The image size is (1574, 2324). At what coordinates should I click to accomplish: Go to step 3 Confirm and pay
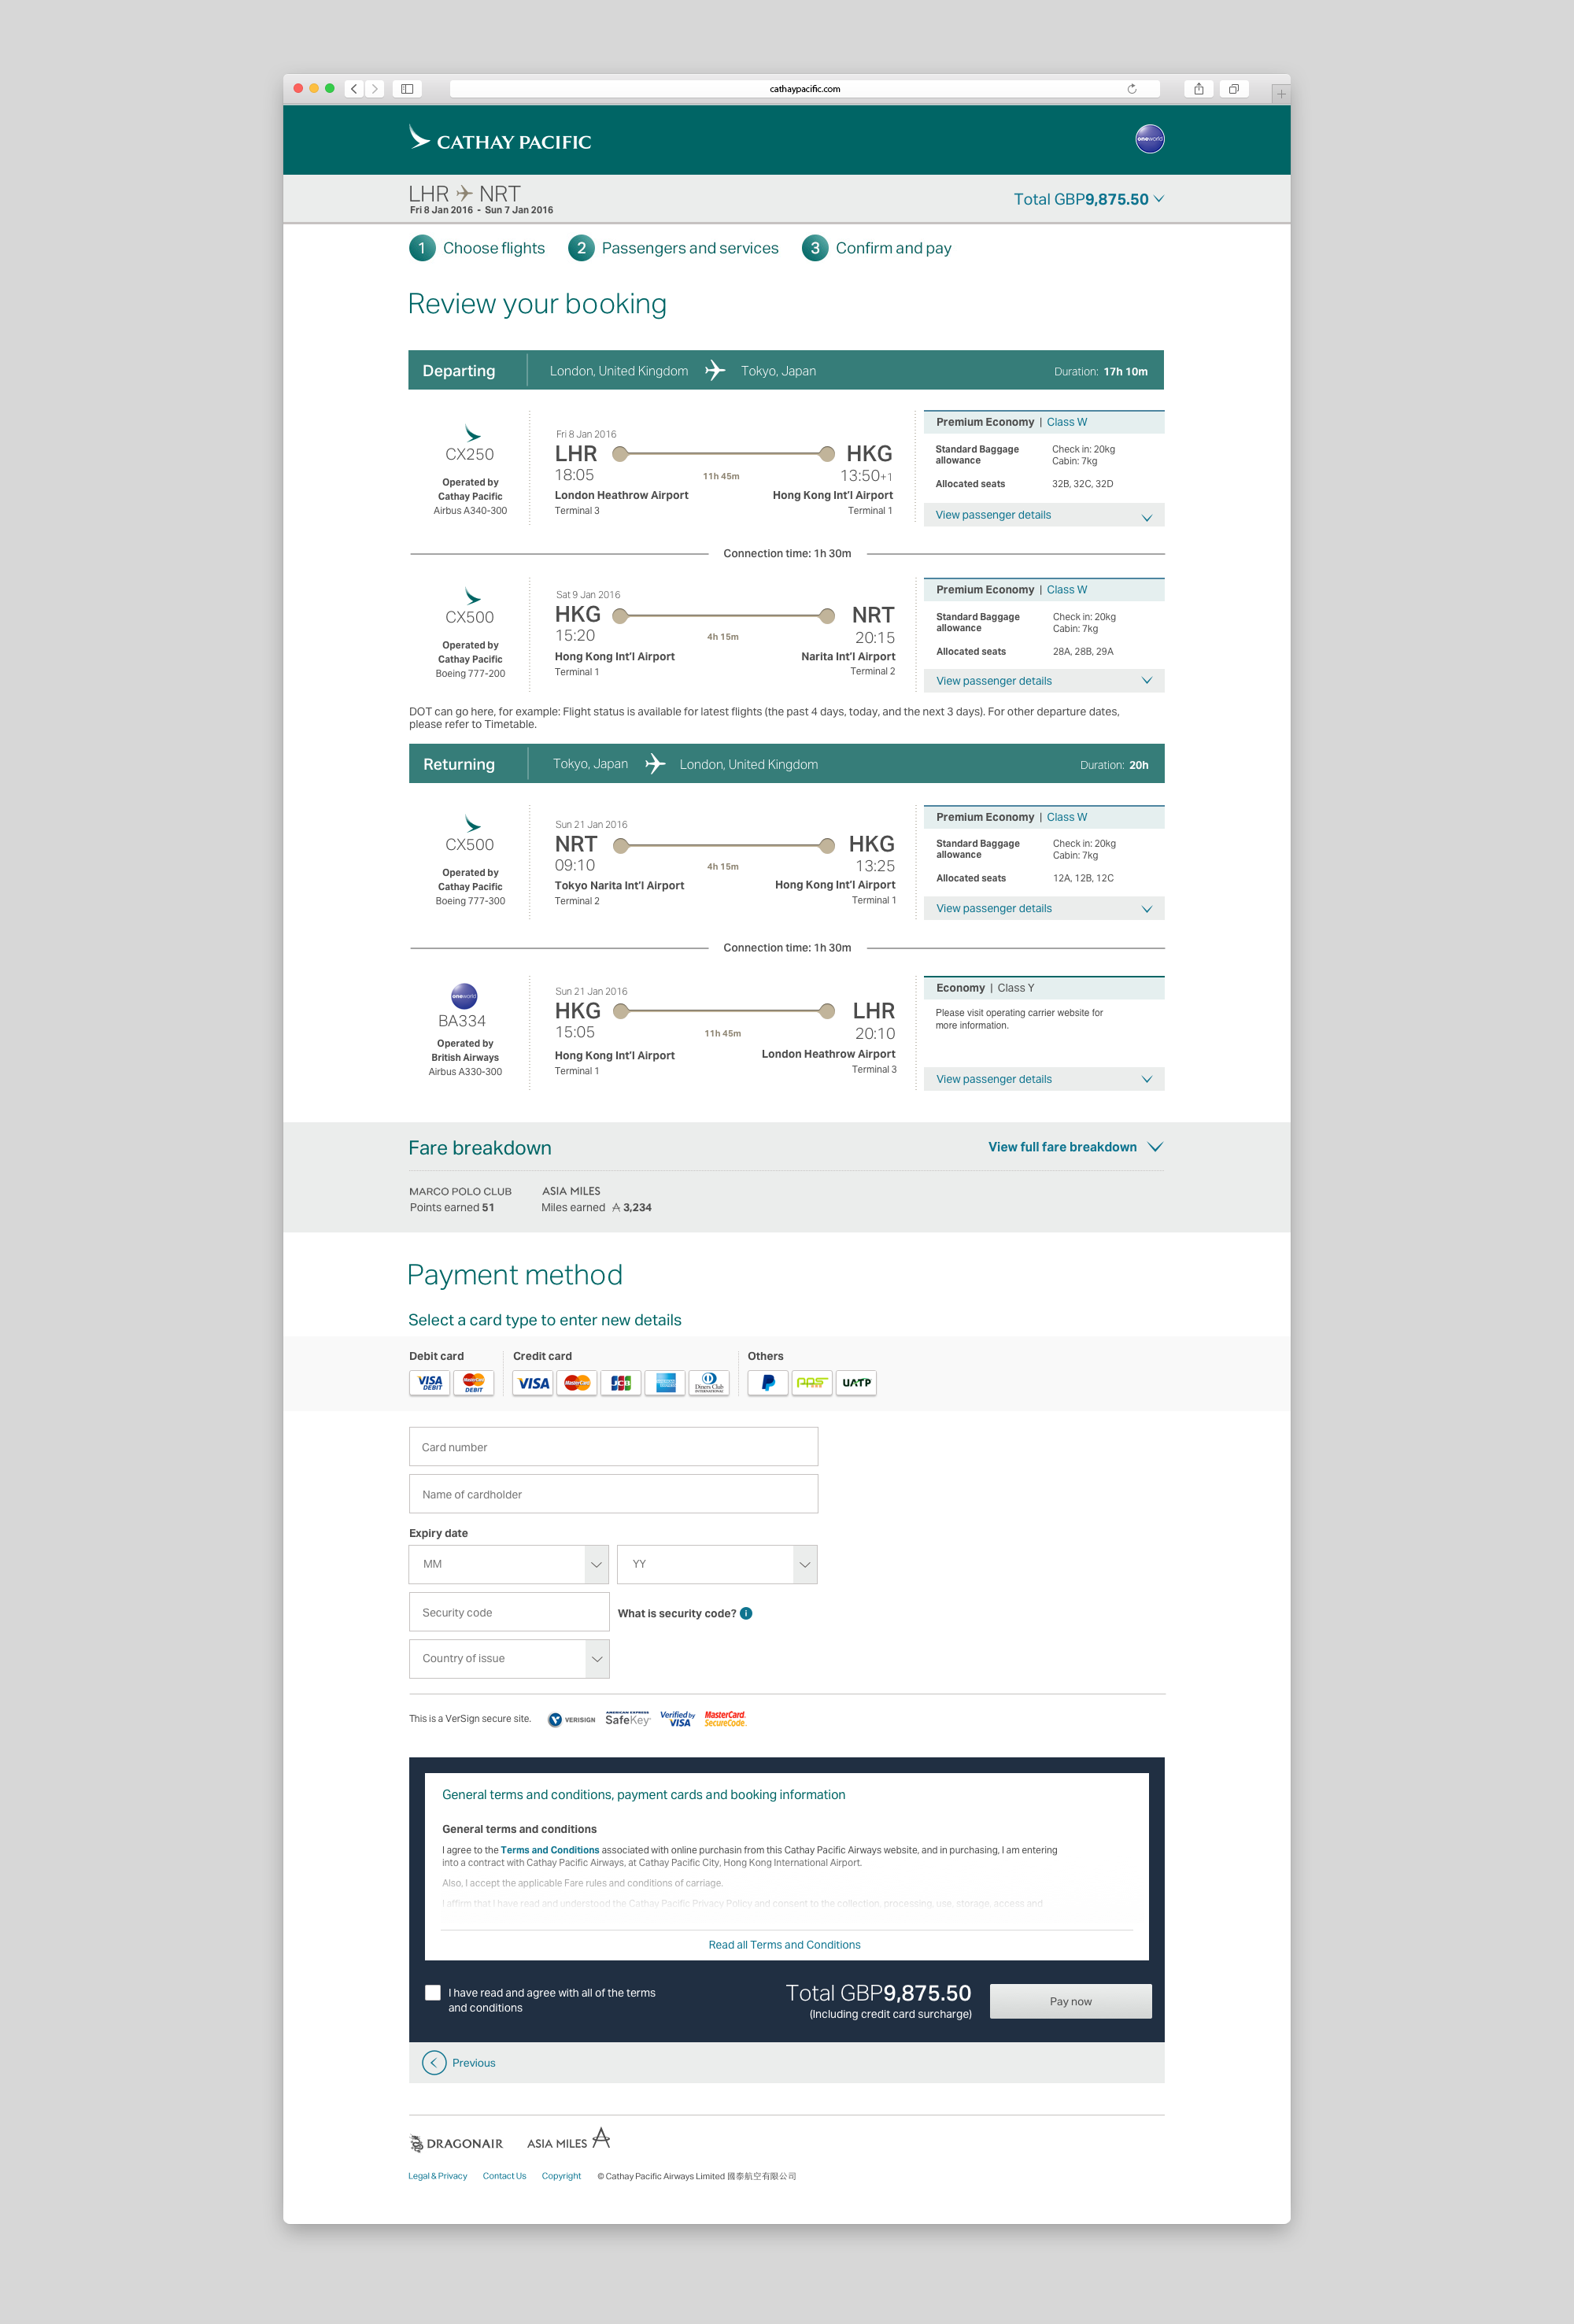click(x=877, y=248)
